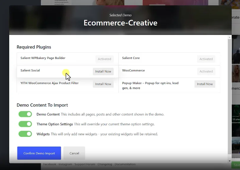This screenshot has width=240, height=170.
Task: Install the Popup Maker plugin
Action: click(205, 84)
